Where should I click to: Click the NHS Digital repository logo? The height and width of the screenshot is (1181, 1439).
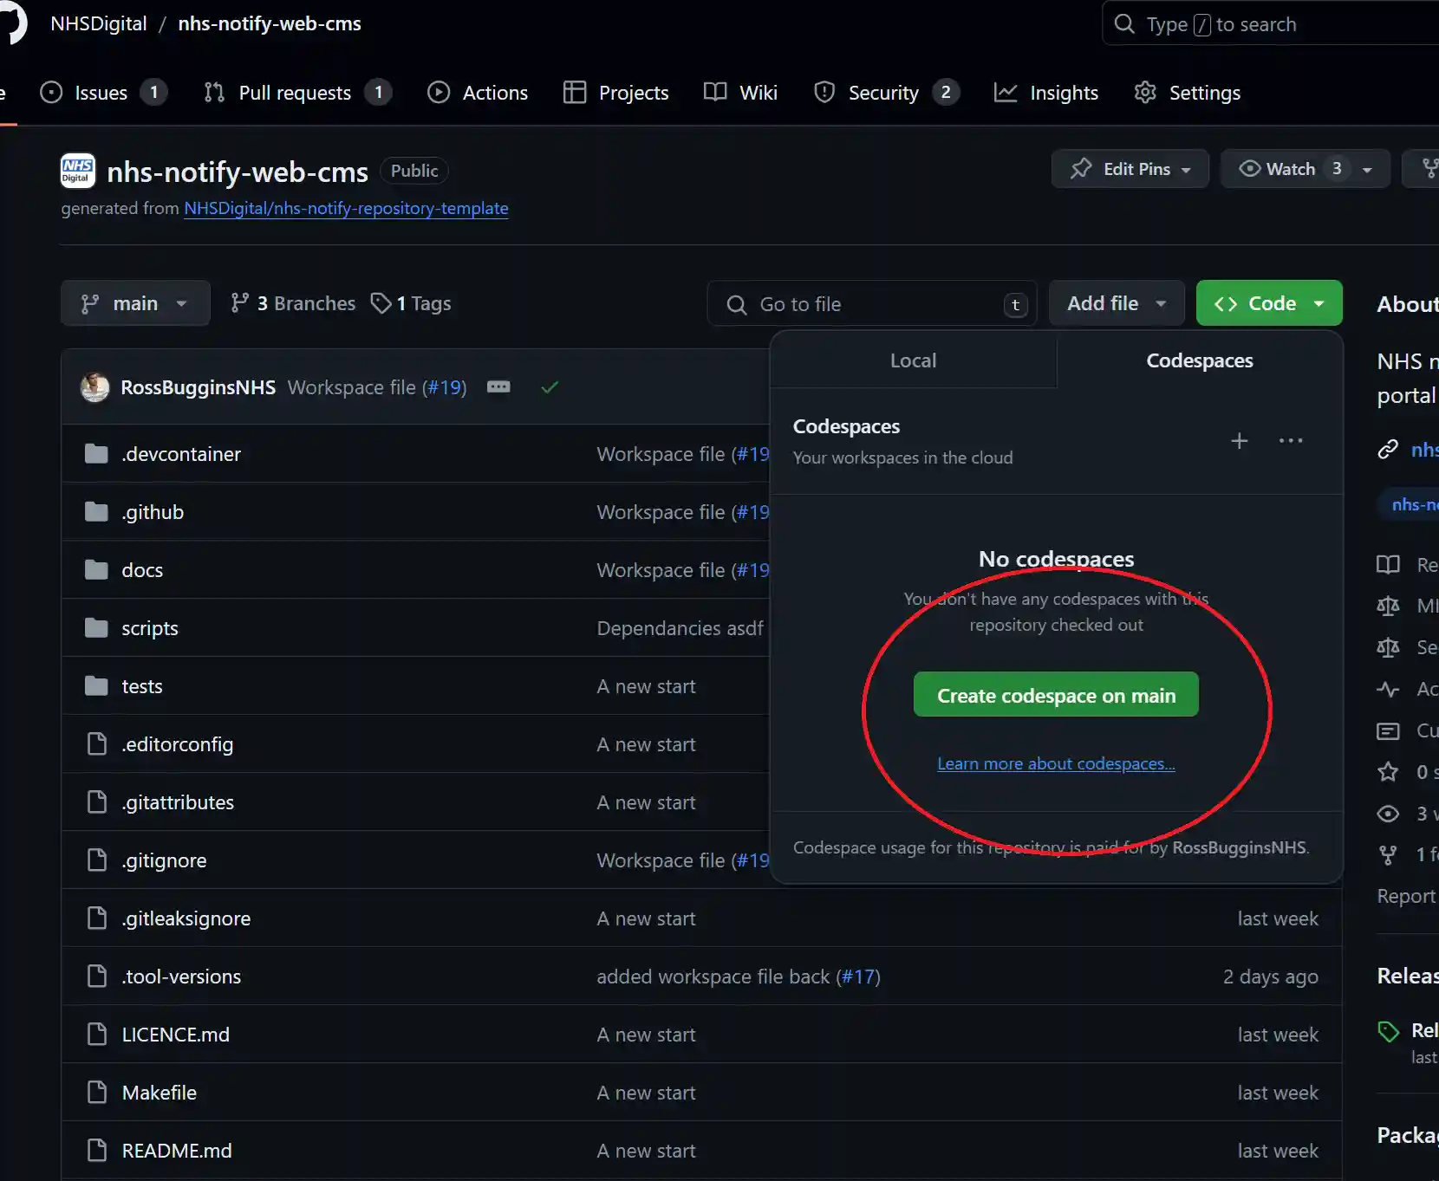pos(78,171)
